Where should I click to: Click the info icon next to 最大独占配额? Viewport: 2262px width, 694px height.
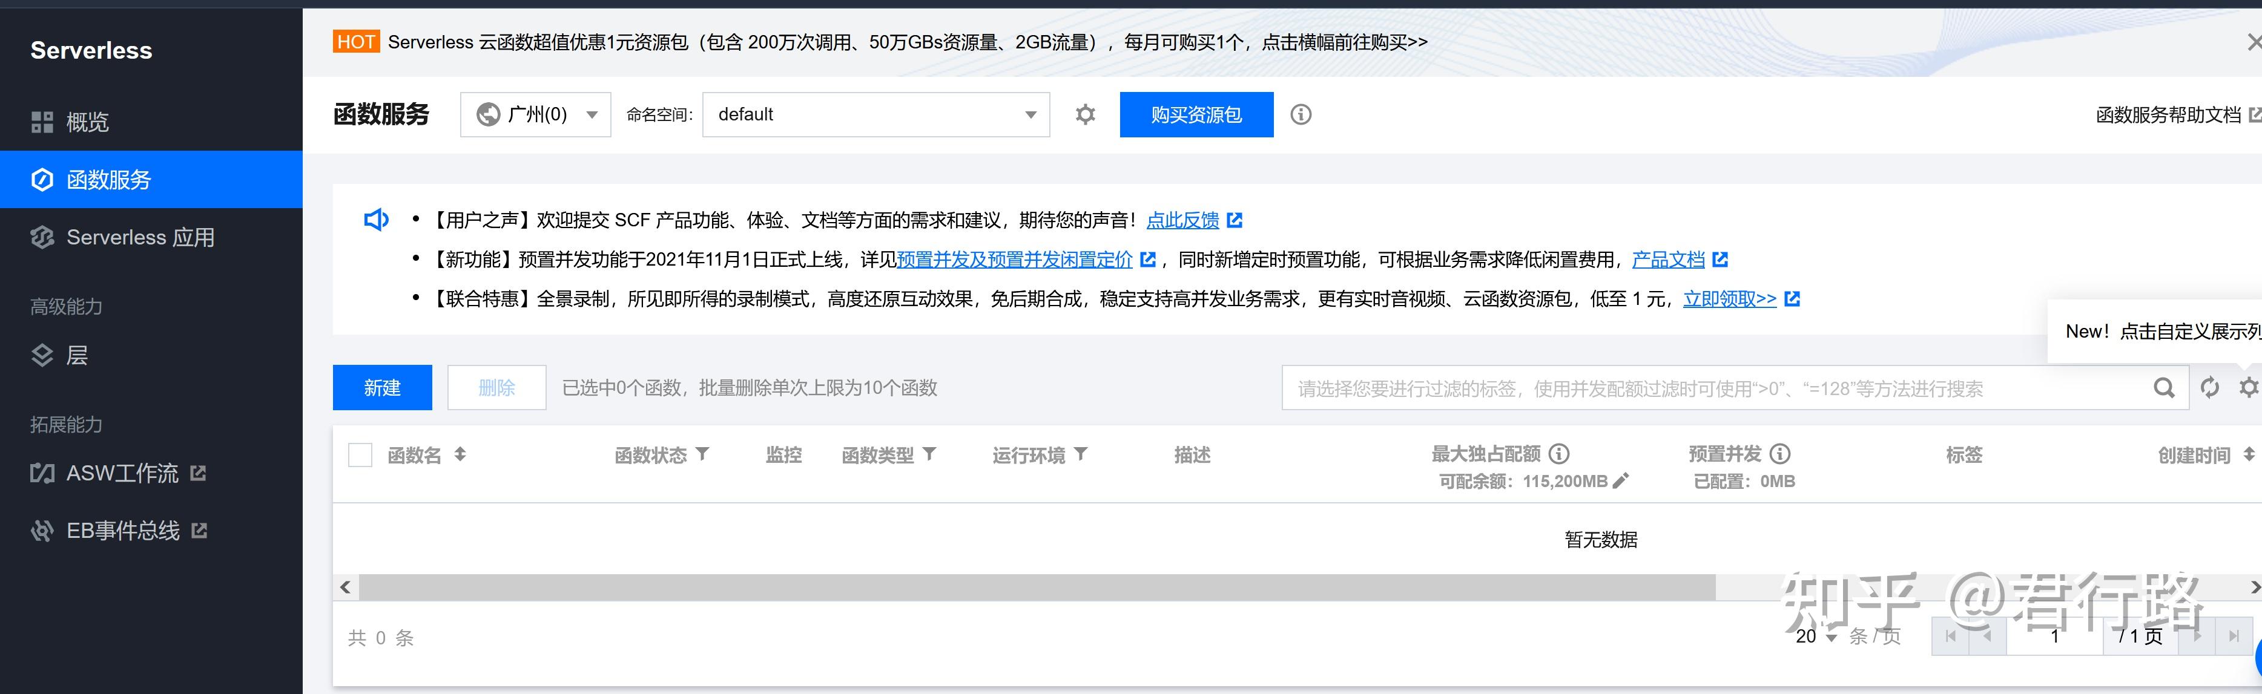(x=1560, y=454)
